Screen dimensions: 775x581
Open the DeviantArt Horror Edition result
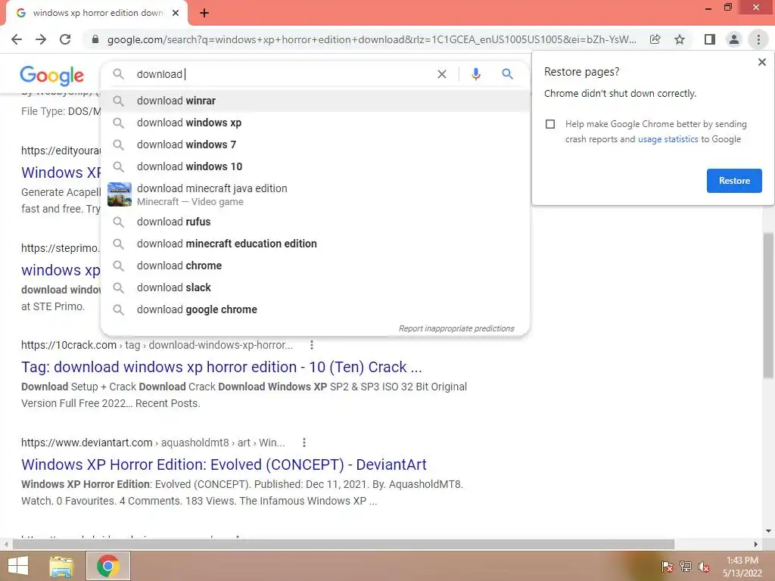(223, 464)
